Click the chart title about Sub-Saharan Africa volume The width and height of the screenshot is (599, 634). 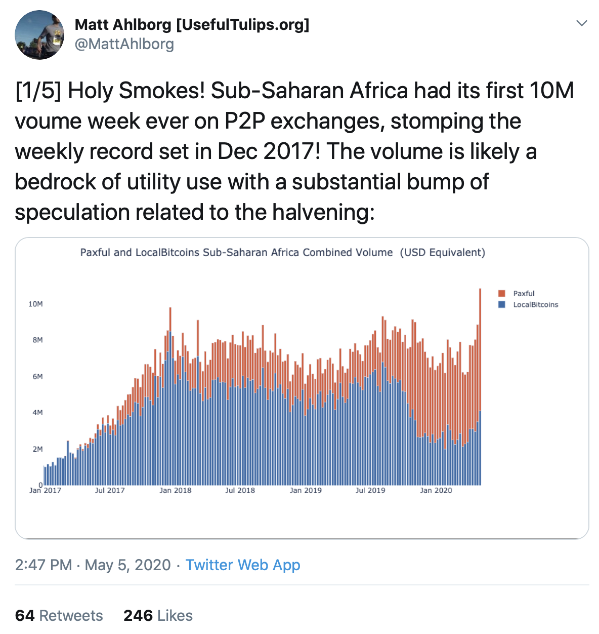coord(282,252)
